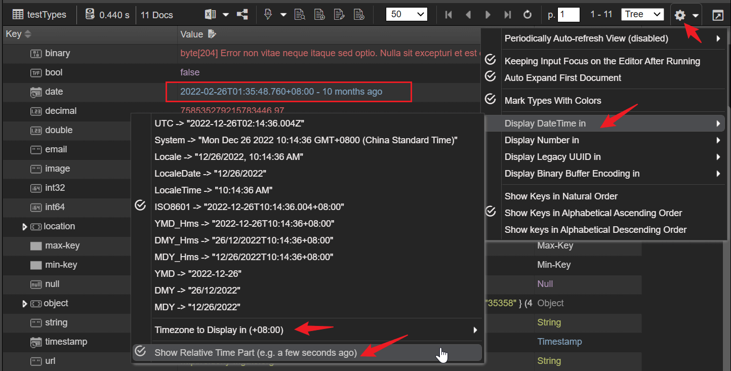Open the Tree view mode dropdown
Screen dimensions: 731x371
point(642,14)
